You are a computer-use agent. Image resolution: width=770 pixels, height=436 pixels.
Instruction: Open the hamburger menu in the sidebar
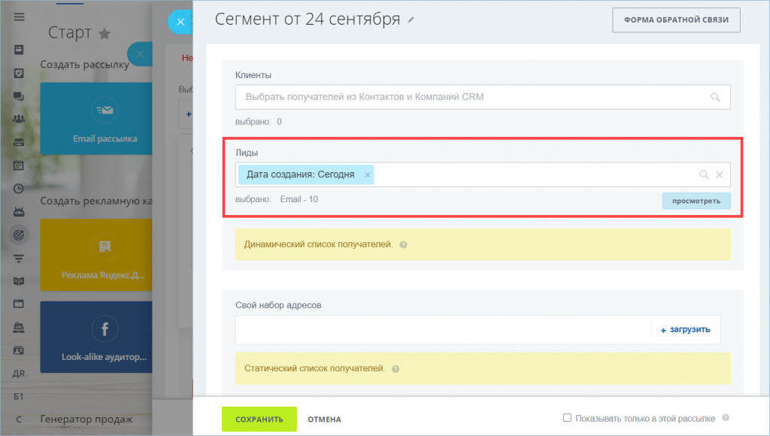(x=19, y=17)
